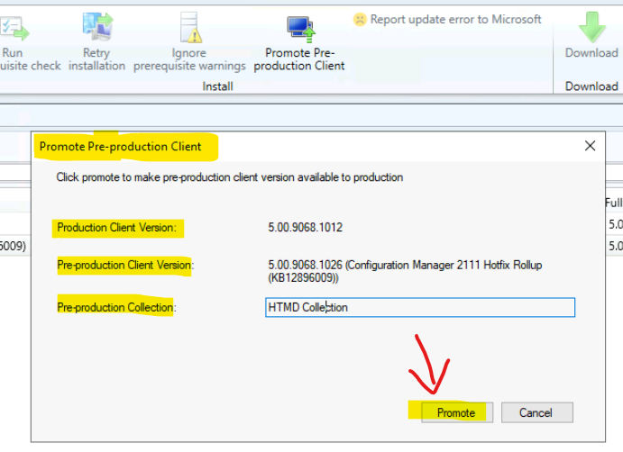This screenshot has width=623, height=452.
Task: Click the Promote button in the dialog
Action: [457, 412]
